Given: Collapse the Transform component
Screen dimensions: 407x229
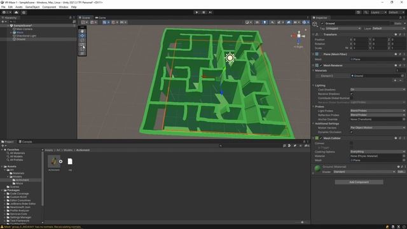Looking at the screenshot, I should [x=314, y=34].
